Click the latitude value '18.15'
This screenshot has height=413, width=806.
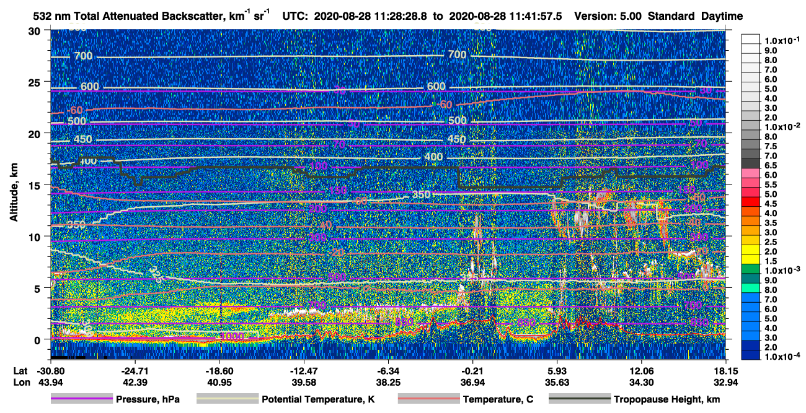pos(725,370)
